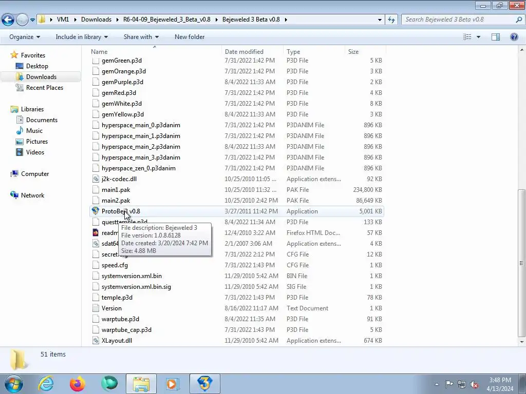
Task: Switch to Bejeweled 3 taskbar button
Action: (x=205, y=384)
